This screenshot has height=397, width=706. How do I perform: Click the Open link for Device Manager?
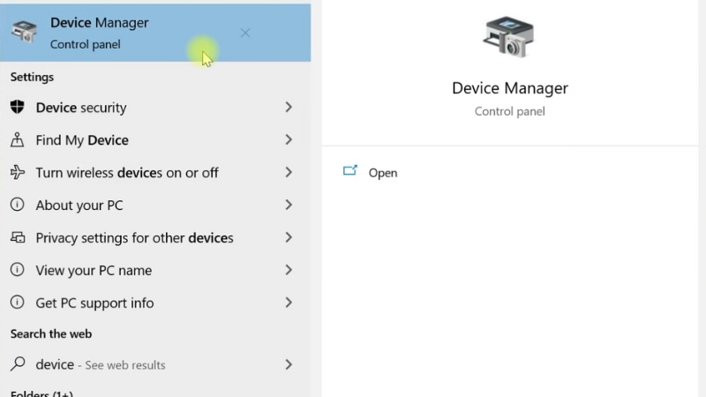(383, 173)
